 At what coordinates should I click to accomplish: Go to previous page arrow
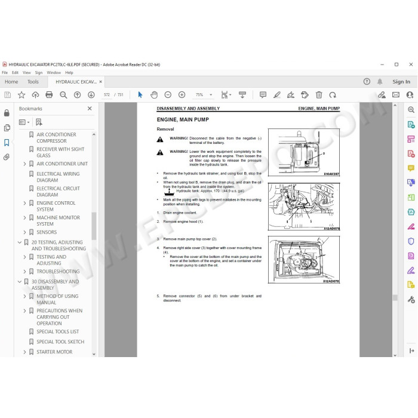click(77, 95)
